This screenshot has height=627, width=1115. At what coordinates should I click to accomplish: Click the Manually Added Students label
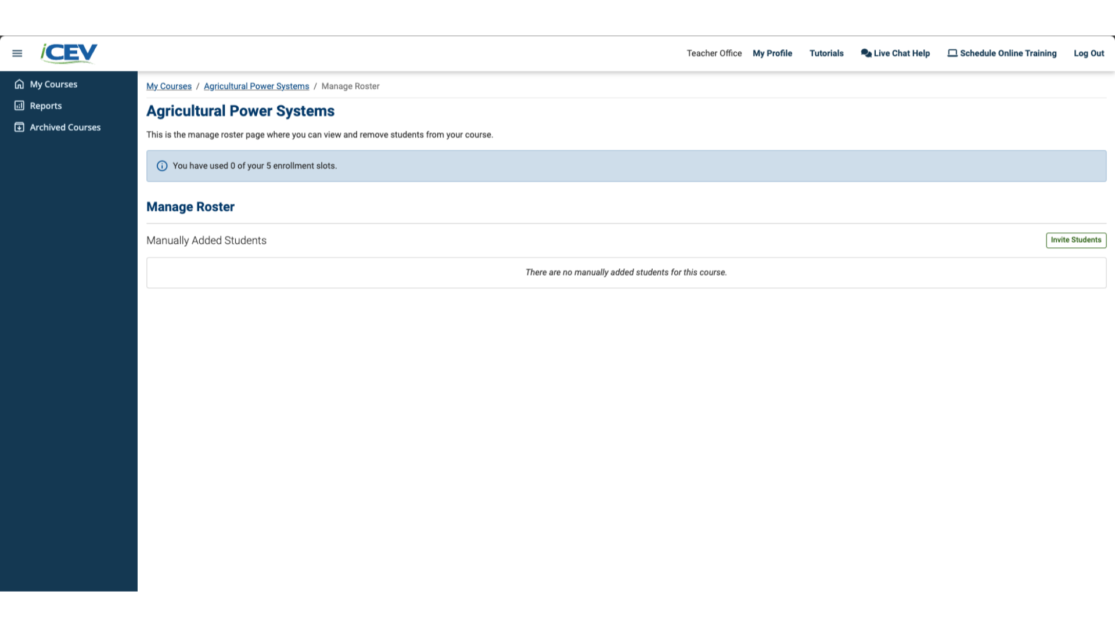coord(206,240)
